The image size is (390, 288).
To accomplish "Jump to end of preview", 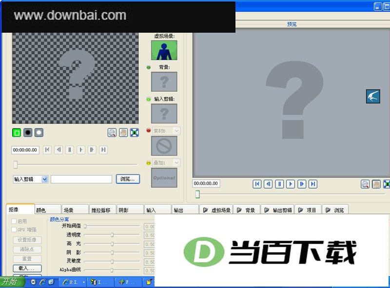I will pyautogui.click(x=313, y=184).
